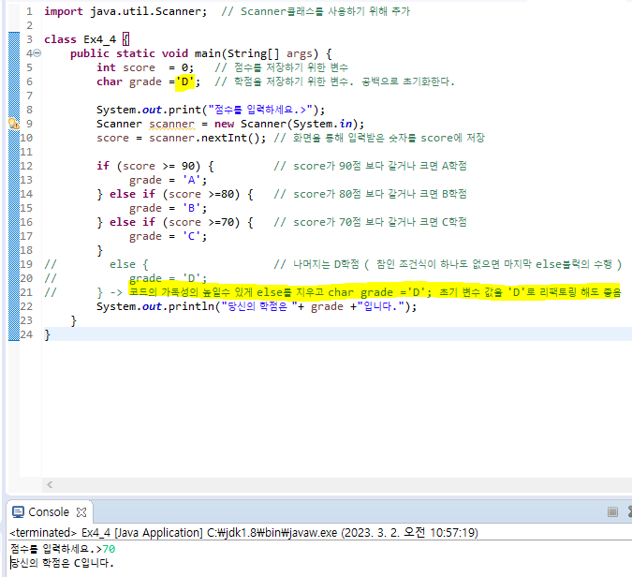Collapse the main method fold toggle
This screenshot has height=577, width=632.
coord(37,53)
